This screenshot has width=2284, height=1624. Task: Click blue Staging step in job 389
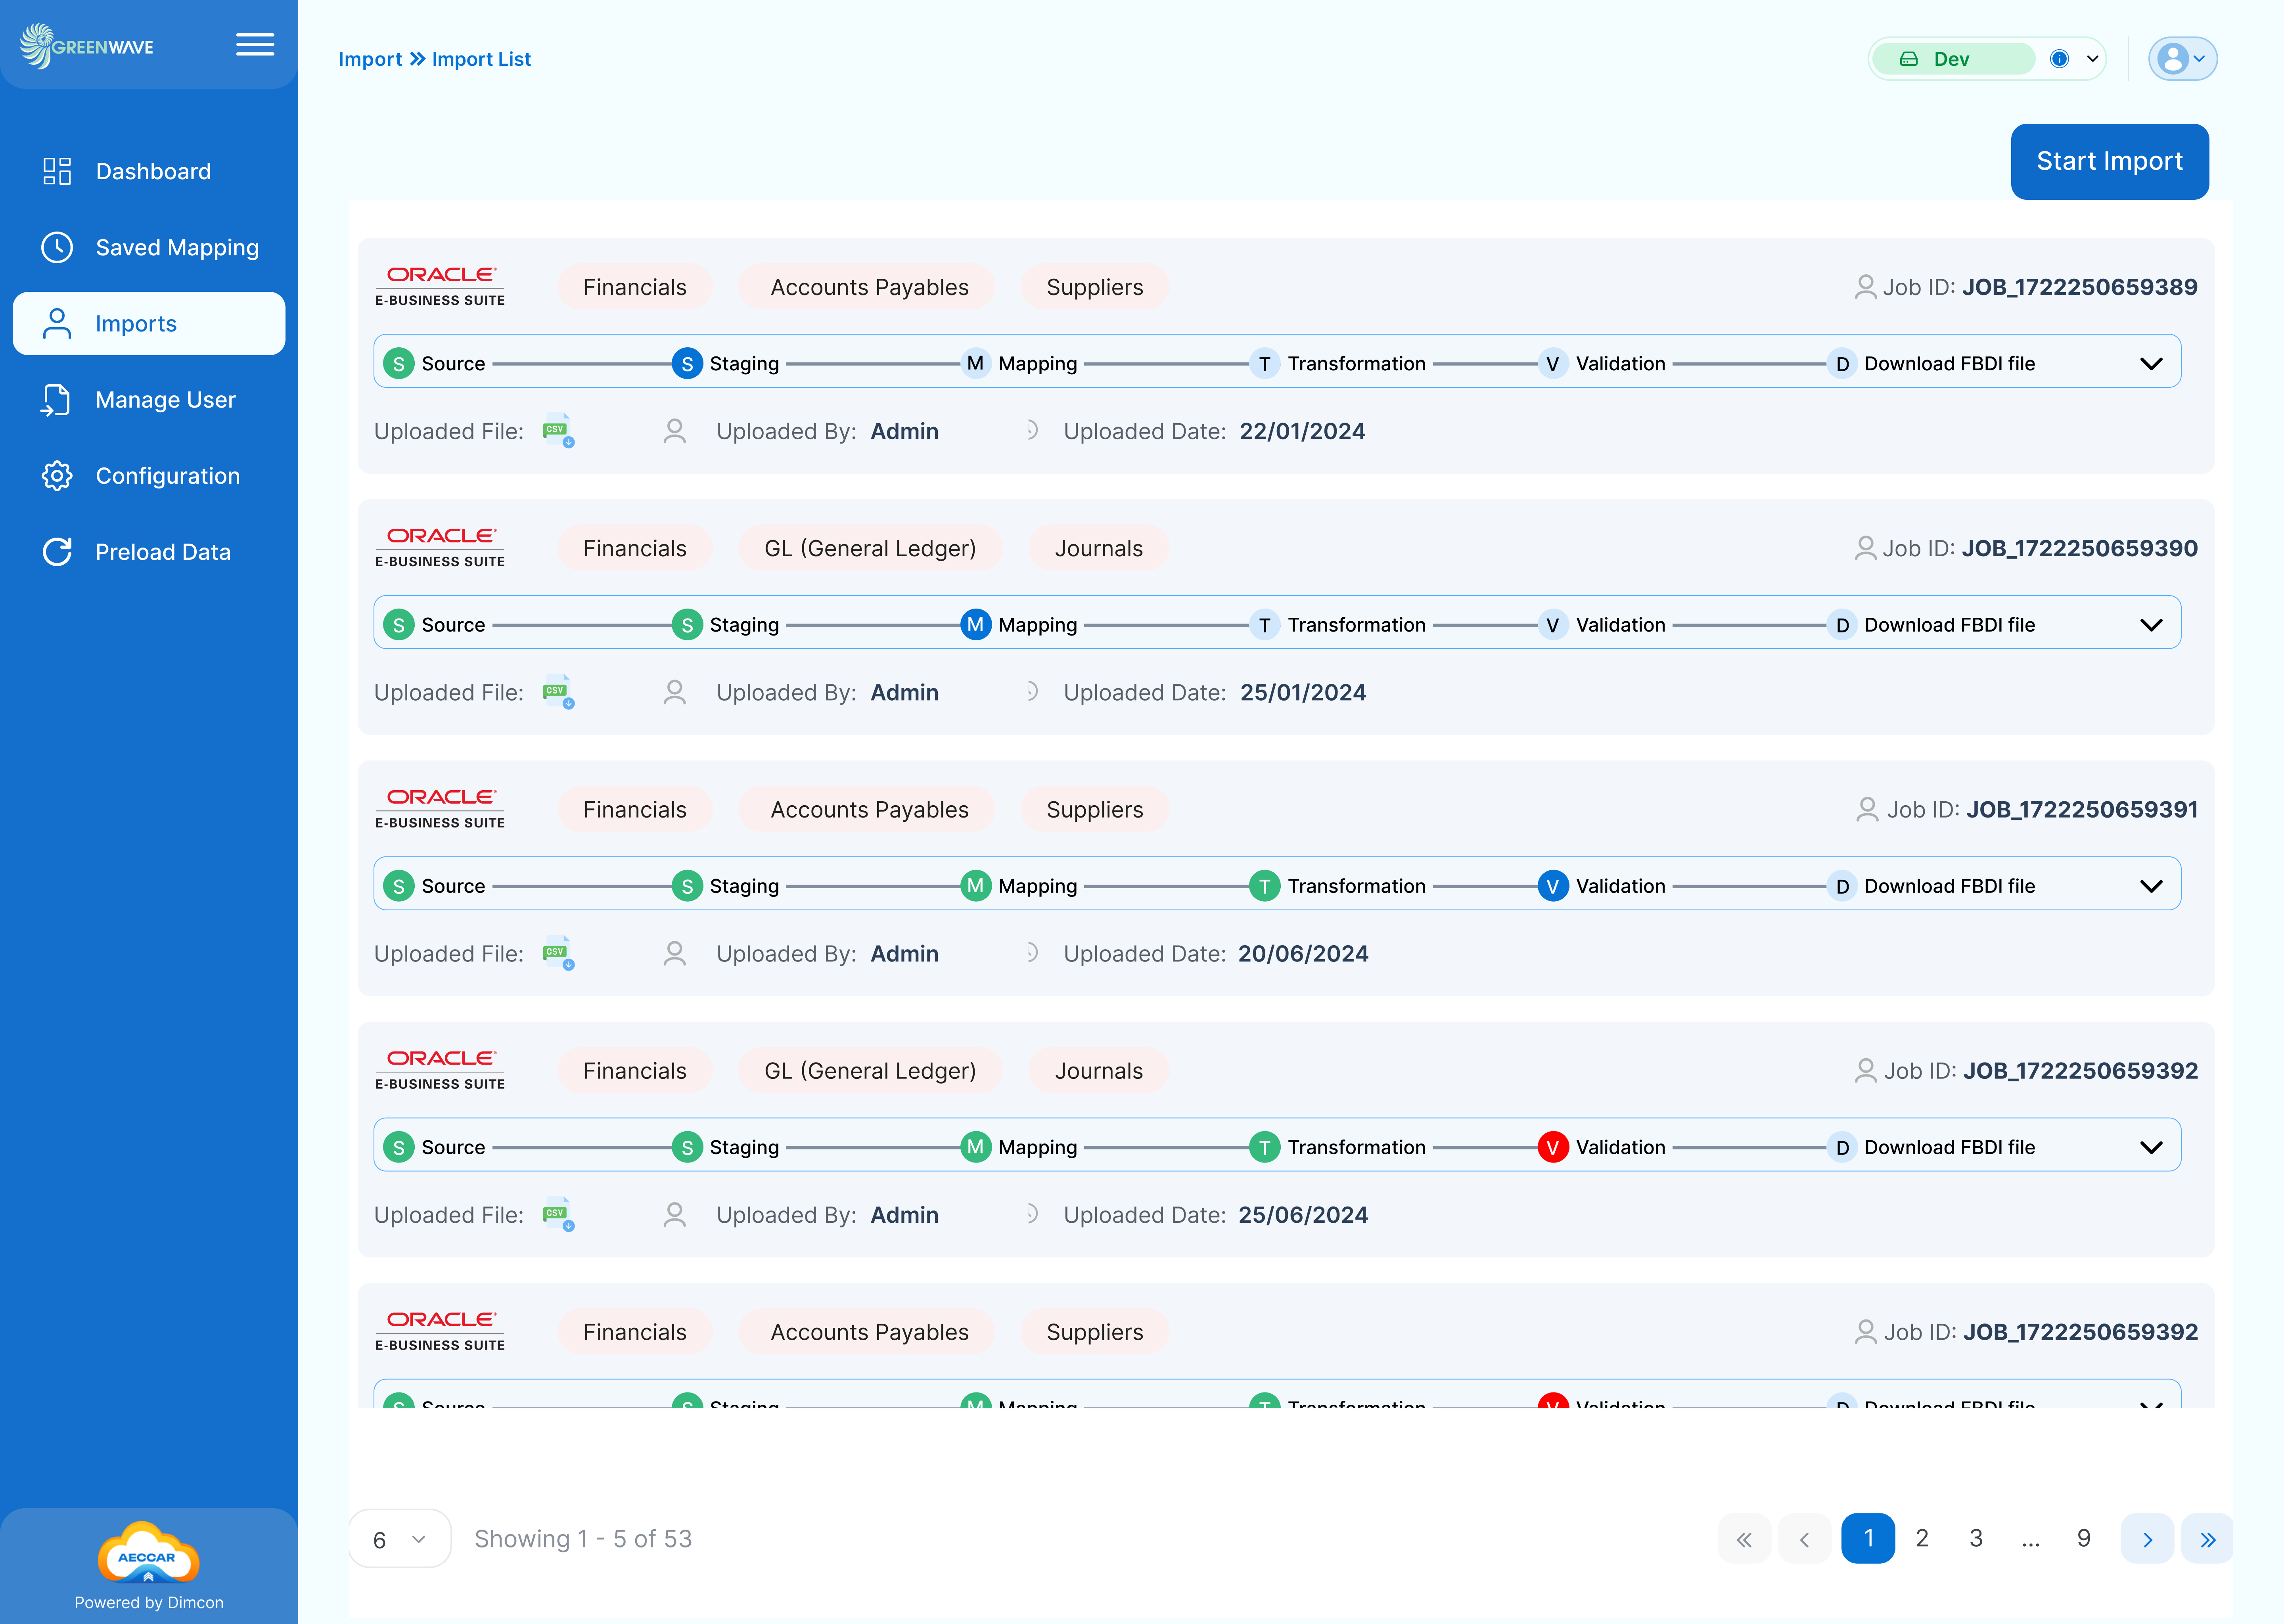(x=687, y=363)
